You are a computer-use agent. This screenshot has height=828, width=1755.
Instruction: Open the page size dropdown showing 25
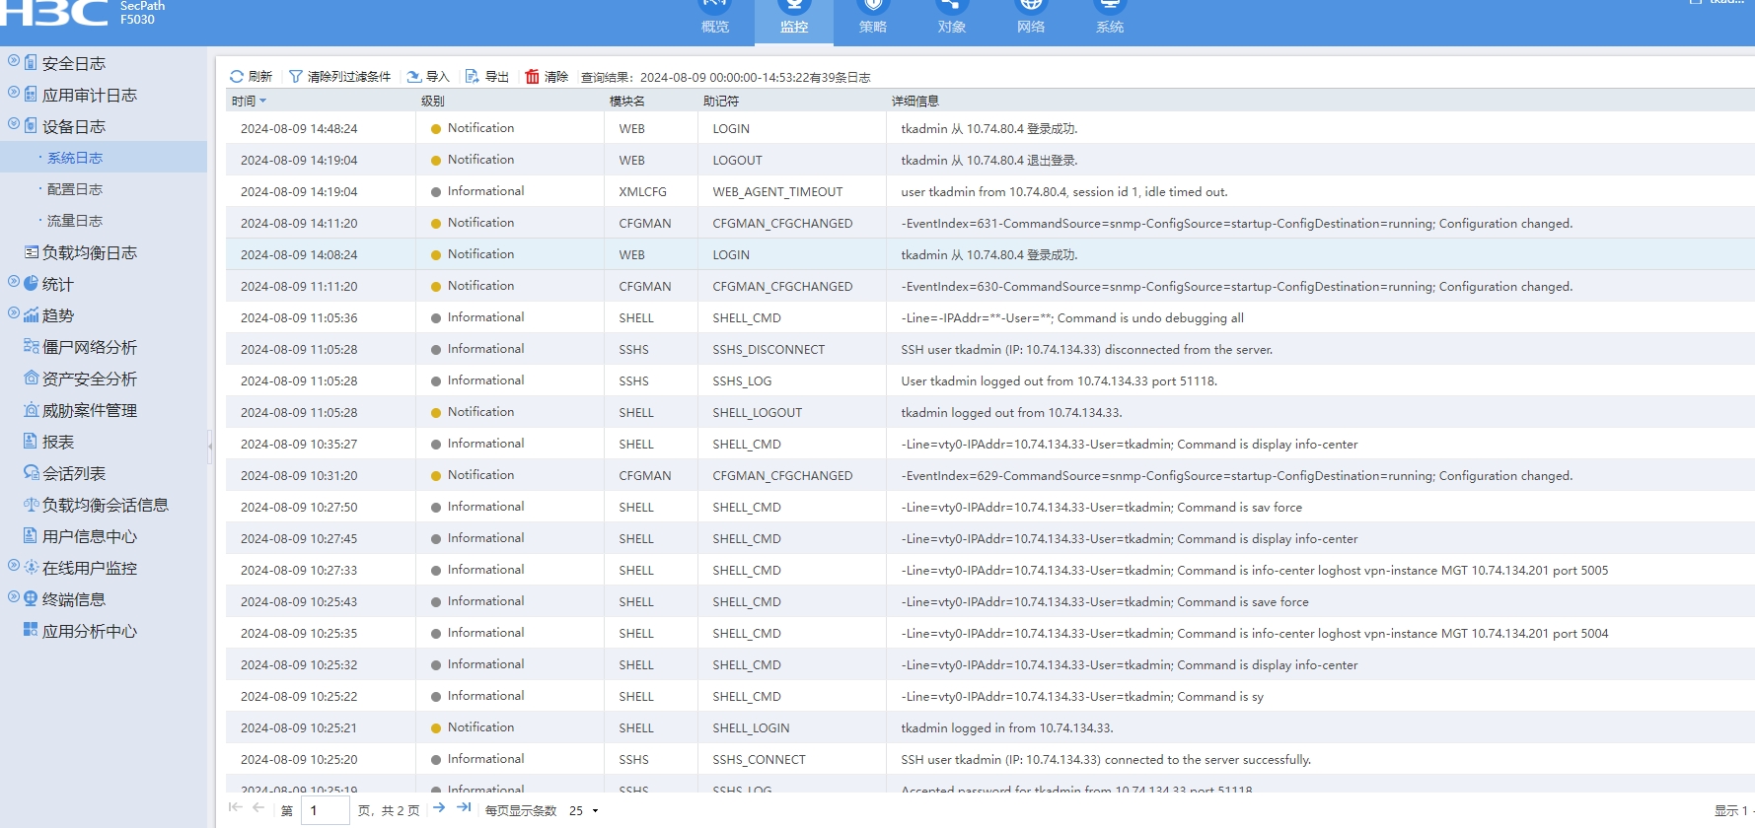[x=584, y=810]
